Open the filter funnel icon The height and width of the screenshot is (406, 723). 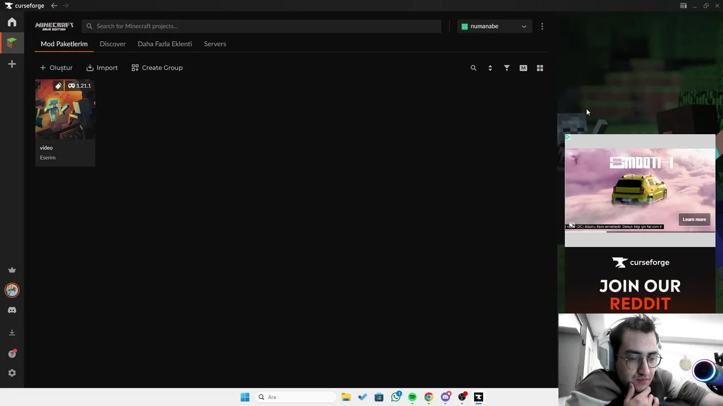pos(507,68)
